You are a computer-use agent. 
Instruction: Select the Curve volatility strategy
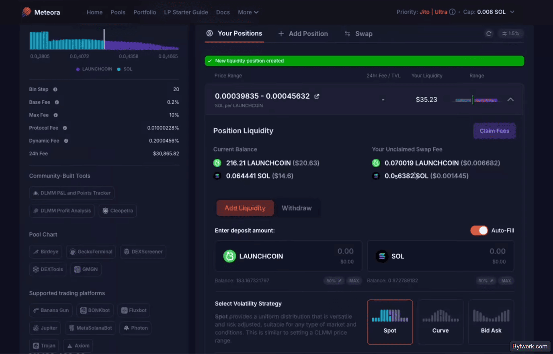(x=440, y=322)
